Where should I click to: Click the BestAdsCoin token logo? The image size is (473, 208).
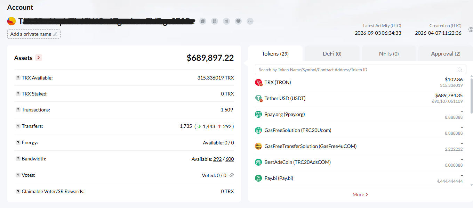tap(258, 162)
